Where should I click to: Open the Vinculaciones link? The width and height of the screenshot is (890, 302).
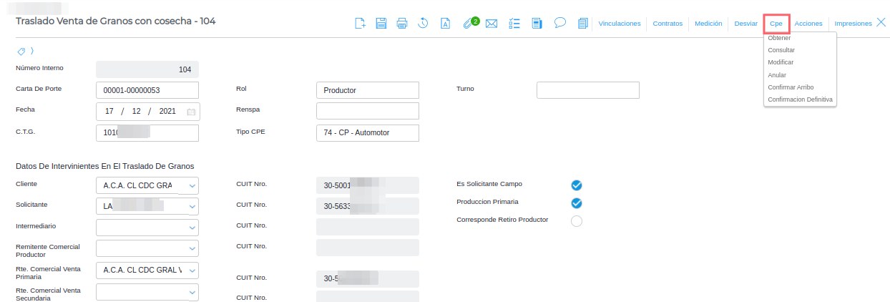click(x=620, y=24)
